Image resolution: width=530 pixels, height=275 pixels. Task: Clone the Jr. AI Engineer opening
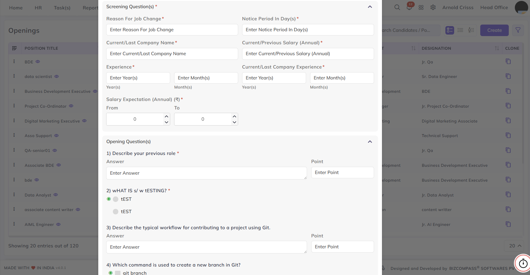[508, 224]
